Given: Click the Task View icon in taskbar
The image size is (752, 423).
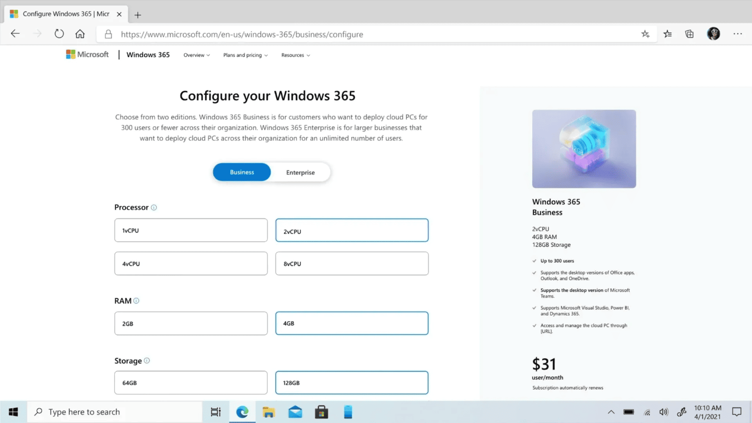Looking at the screenshot, I should point(215,412).
